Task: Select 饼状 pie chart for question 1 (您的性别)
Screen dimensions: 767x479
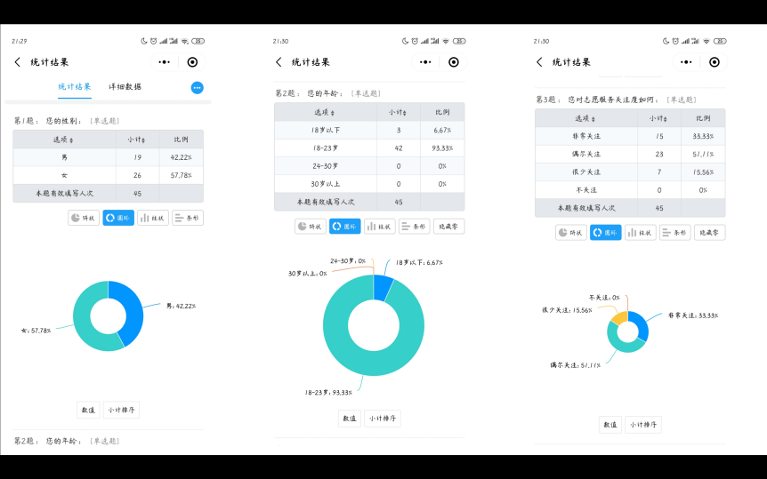Action: tap(84, 218)
